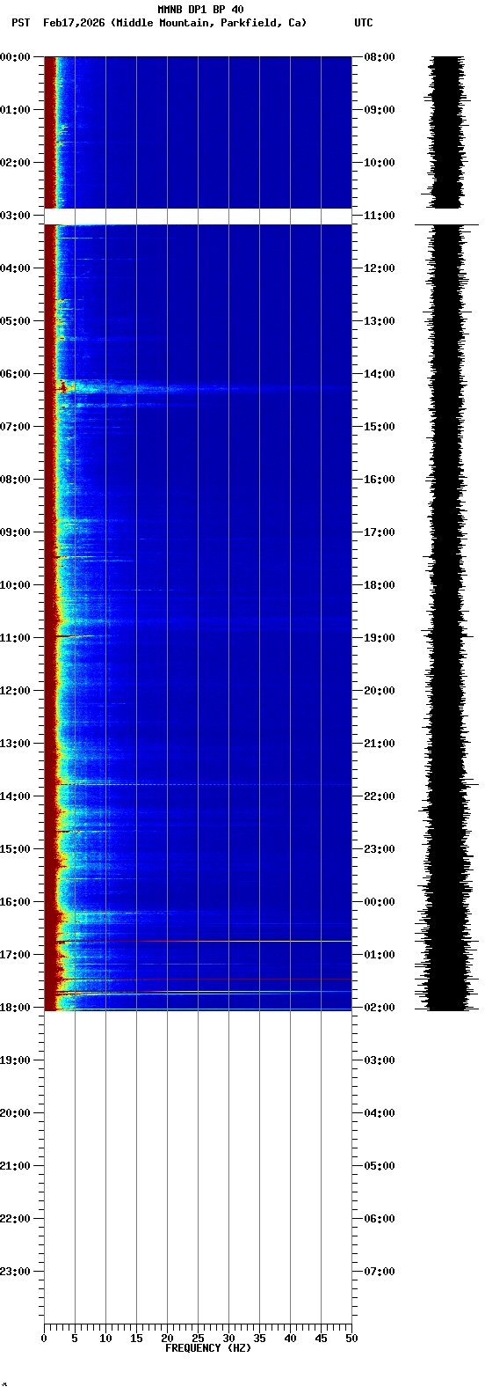Click the 10 Hz frequency tick label
Screen dimensions: 485x1394
(x=105, y=1339)
